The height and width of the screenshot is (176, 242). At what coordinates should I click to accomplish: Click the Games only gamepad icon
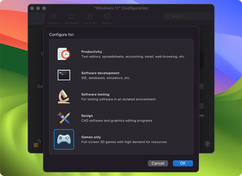[x=64, y=139]
